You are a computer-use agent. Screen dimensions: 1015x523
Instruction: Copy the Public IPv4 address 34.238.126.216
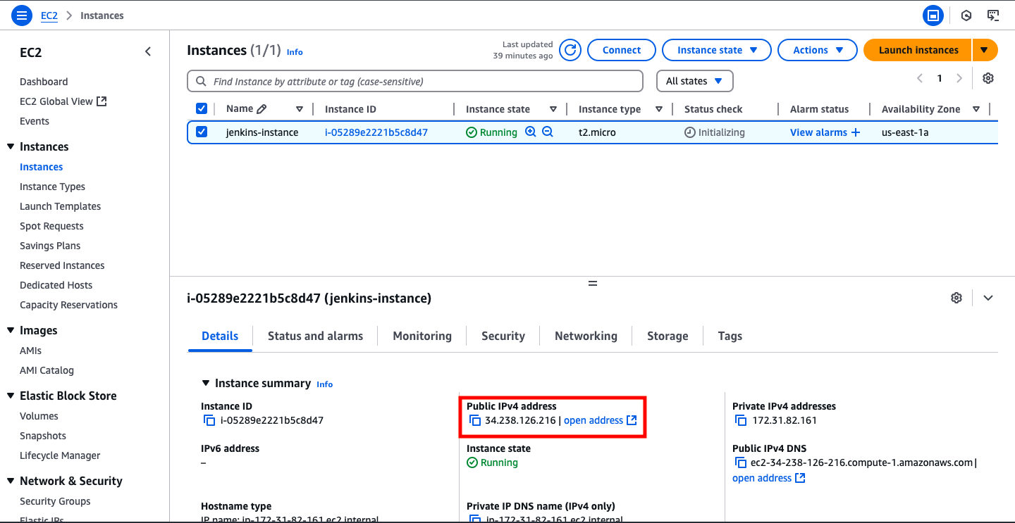tap(475, 420)
